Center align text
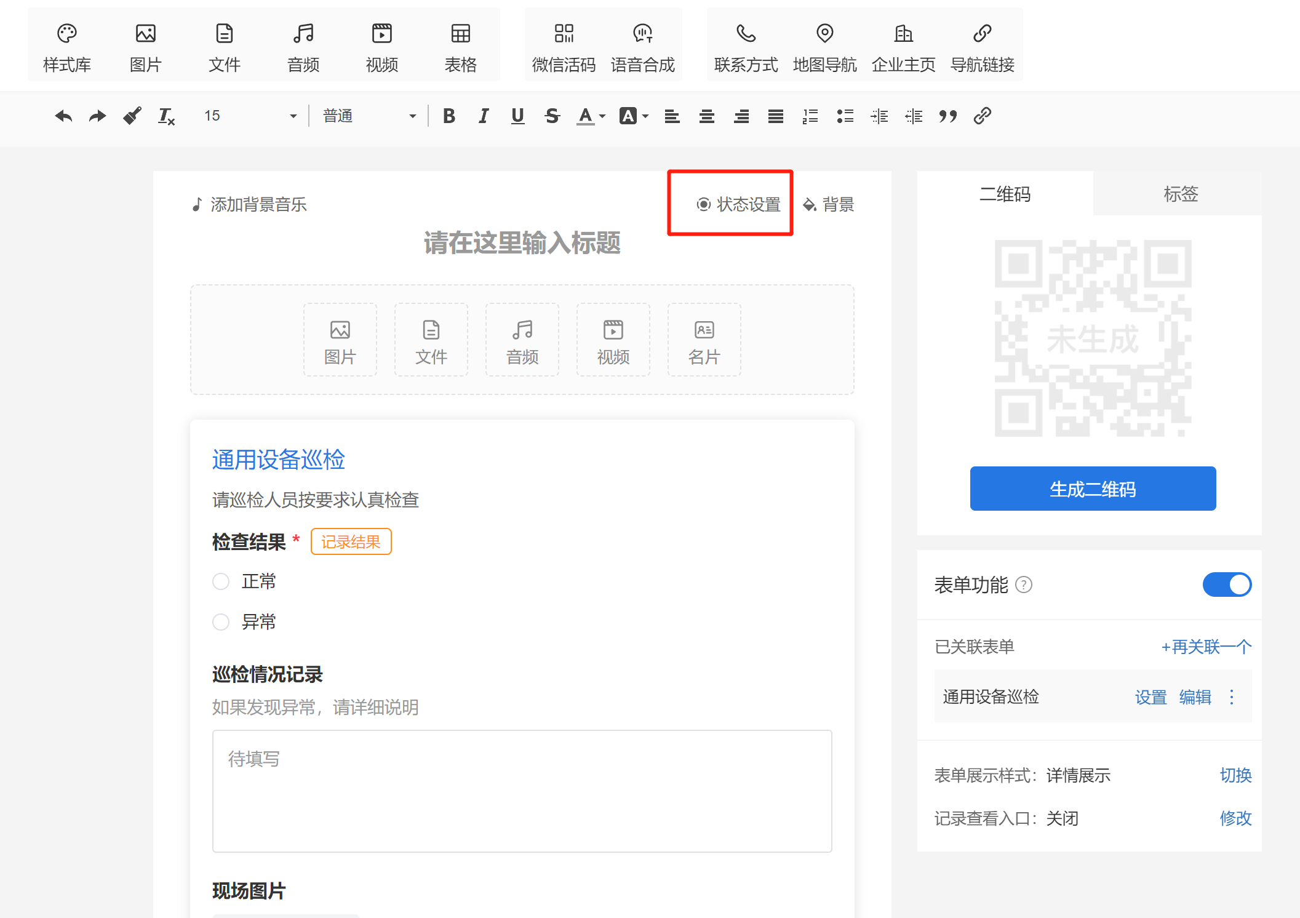 [x=706, y=116]
